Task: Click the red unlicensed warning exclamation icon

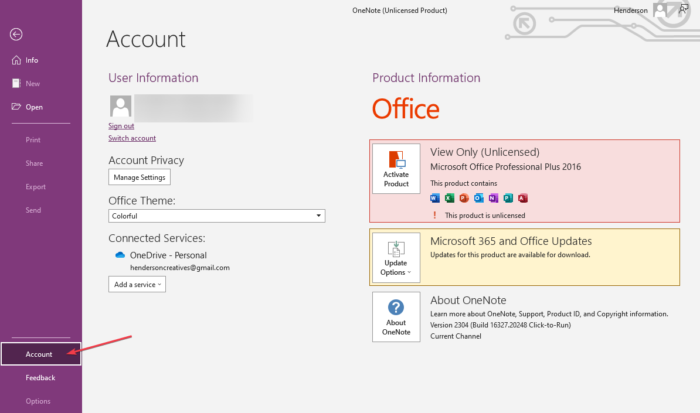Action: tap(435, 215)
